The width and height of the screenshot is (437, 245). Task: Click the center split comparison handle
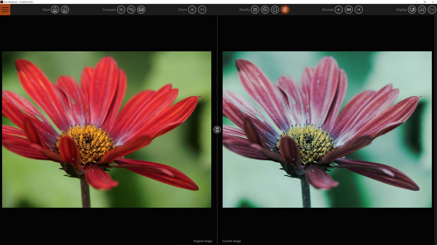(217, 129)
